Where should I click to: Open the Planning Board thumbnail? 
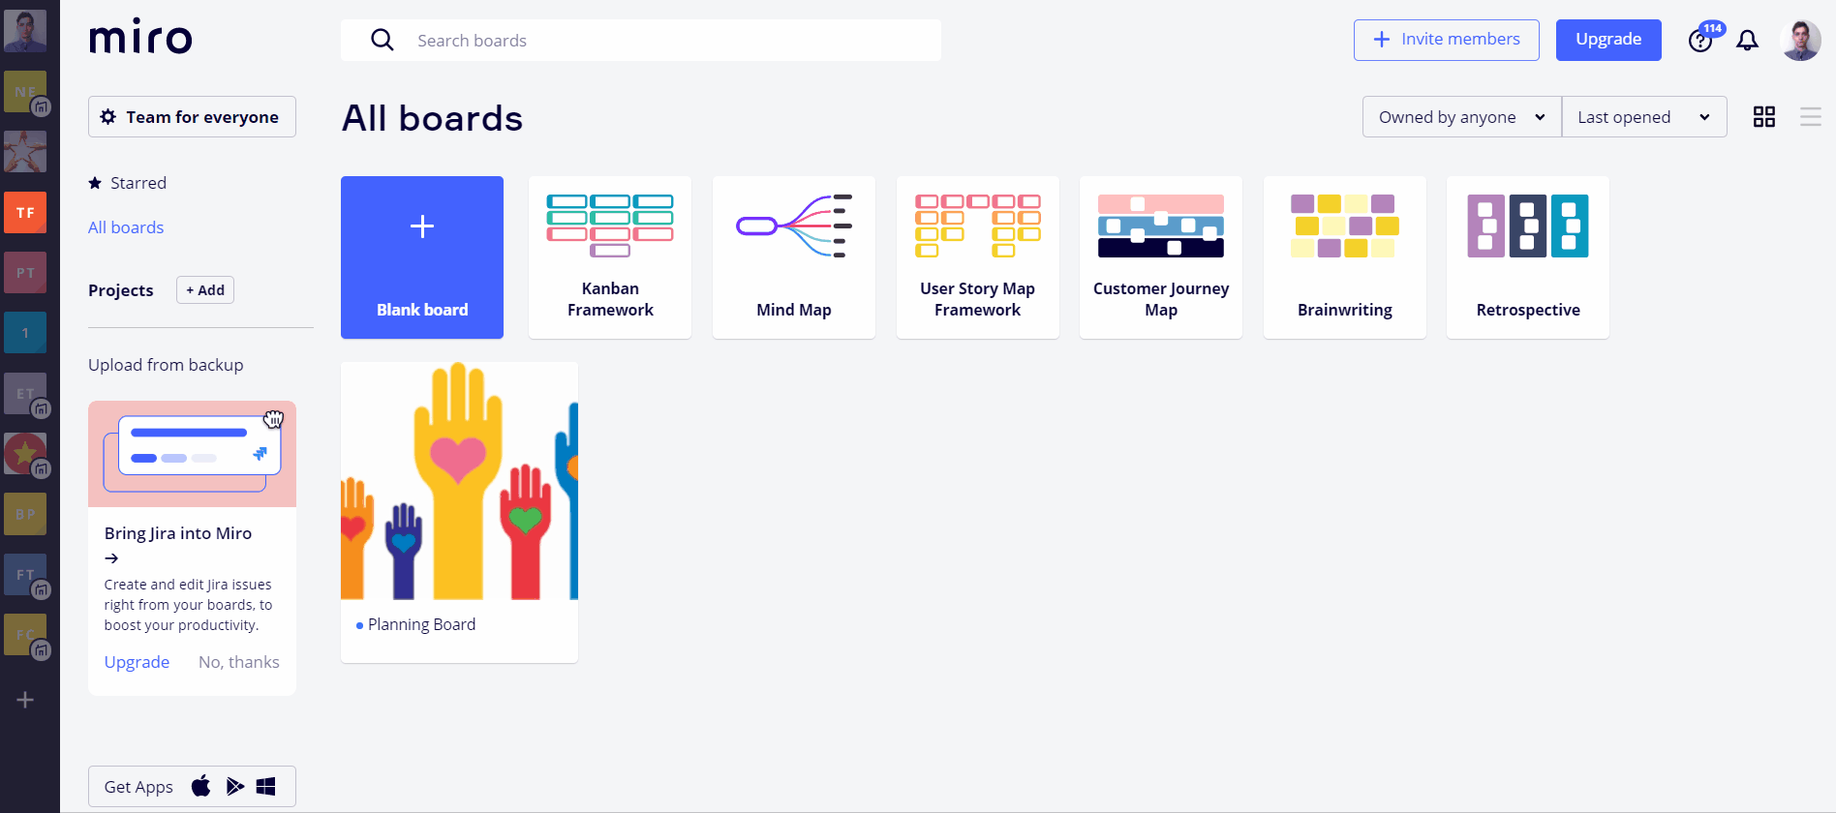[x=459, y=481]
